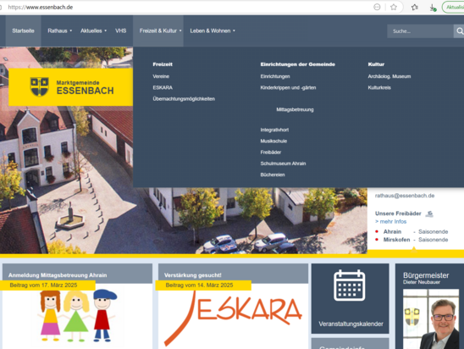Image resolution: width=464 pixels, height=349 pixels.
Task: Open the browser favorites list icon
Action: pos(415,7)
